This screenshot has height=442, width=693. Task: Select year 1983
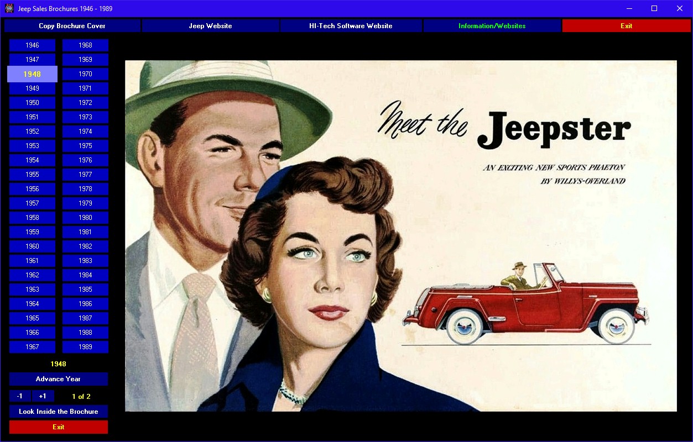pos(85,261)
